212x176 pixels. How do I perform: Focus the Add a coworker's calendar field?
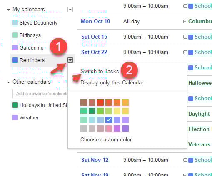(x=40, y=94)
